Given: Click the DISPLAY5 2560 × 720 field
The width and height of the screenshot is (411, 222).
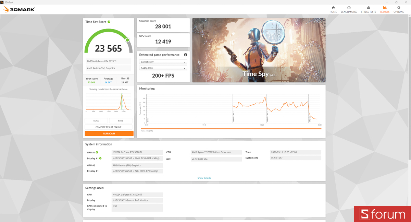Looking at the screenshot, I should [137, 171].
